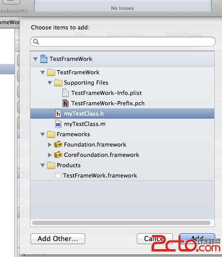Click the myTestClass.m implementation file icon

58,124
